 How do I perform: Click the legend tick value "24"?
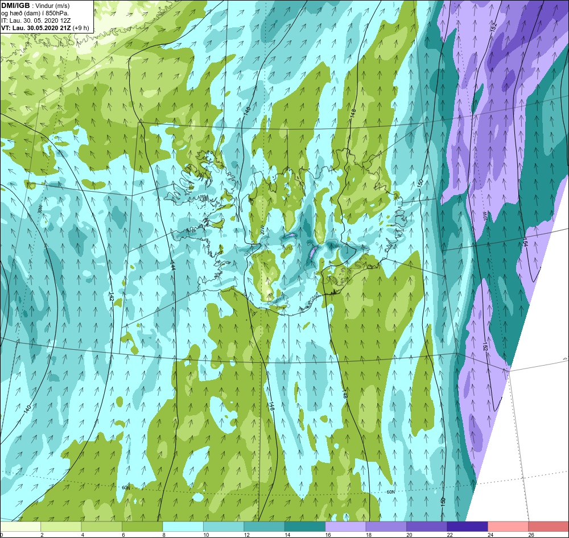point(490,535)
